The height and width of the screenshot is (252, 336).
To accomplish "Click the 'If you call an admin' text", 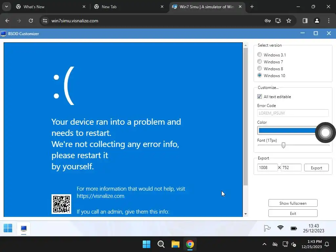I will (123, 212).
